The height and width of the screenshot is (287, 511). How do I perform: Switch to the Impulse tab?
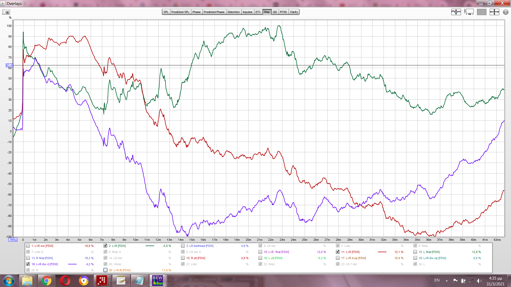(247, 12)
